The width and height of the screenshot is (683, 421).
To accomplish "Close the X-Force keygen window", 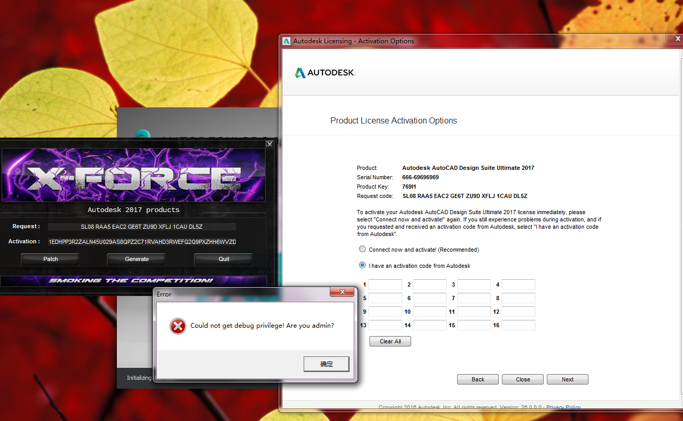I will coord(270,144).
